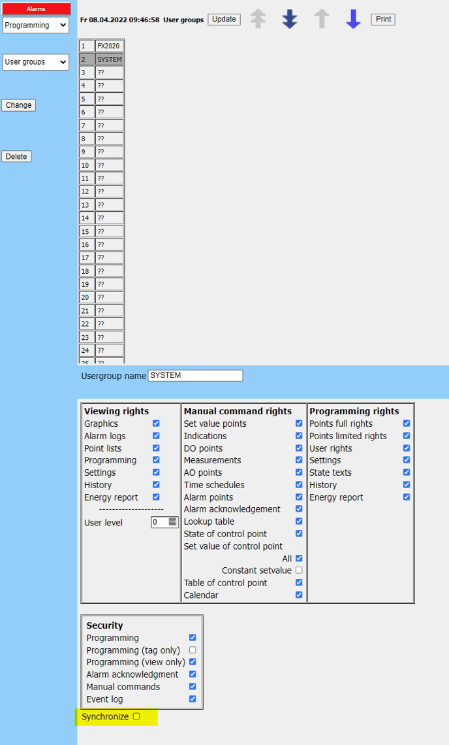The image size is (449, 745).
Task: Toggle the Graphics viewing rights checkbox
Action: [x=156, y=423]
